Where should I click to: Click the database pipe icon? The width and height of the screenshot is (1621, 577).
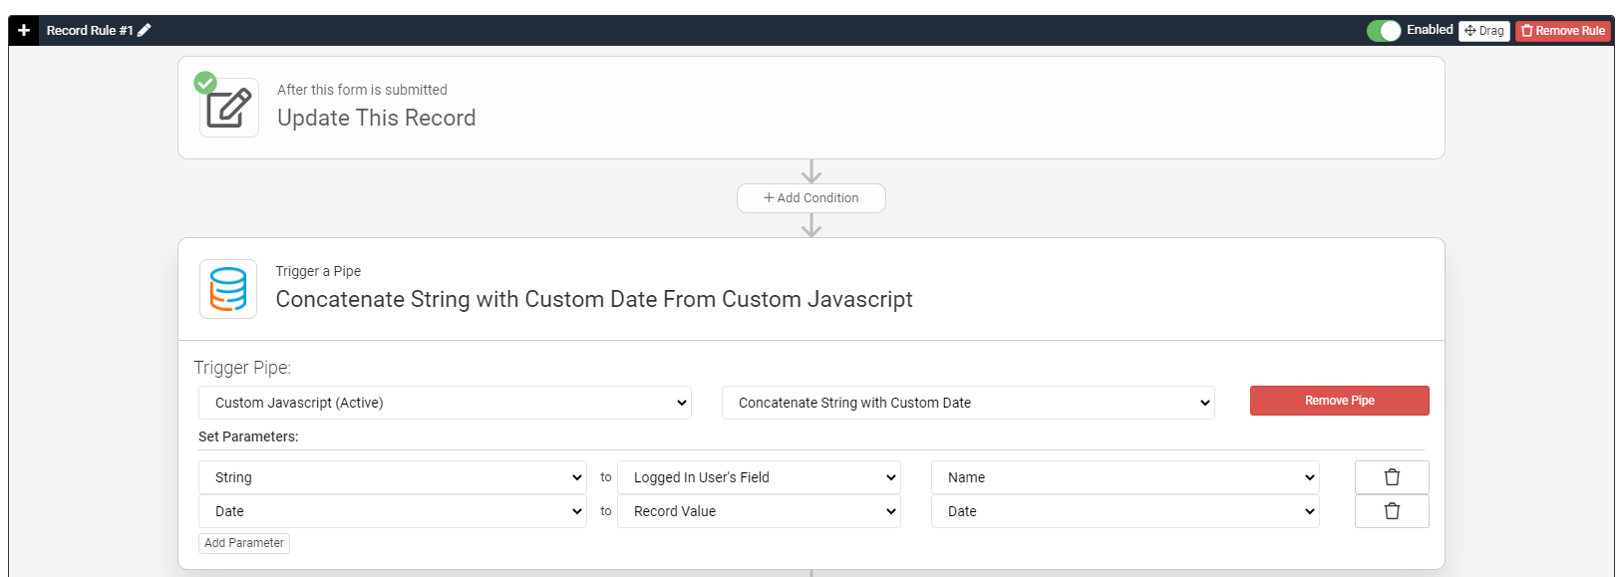tap(228, 289)
